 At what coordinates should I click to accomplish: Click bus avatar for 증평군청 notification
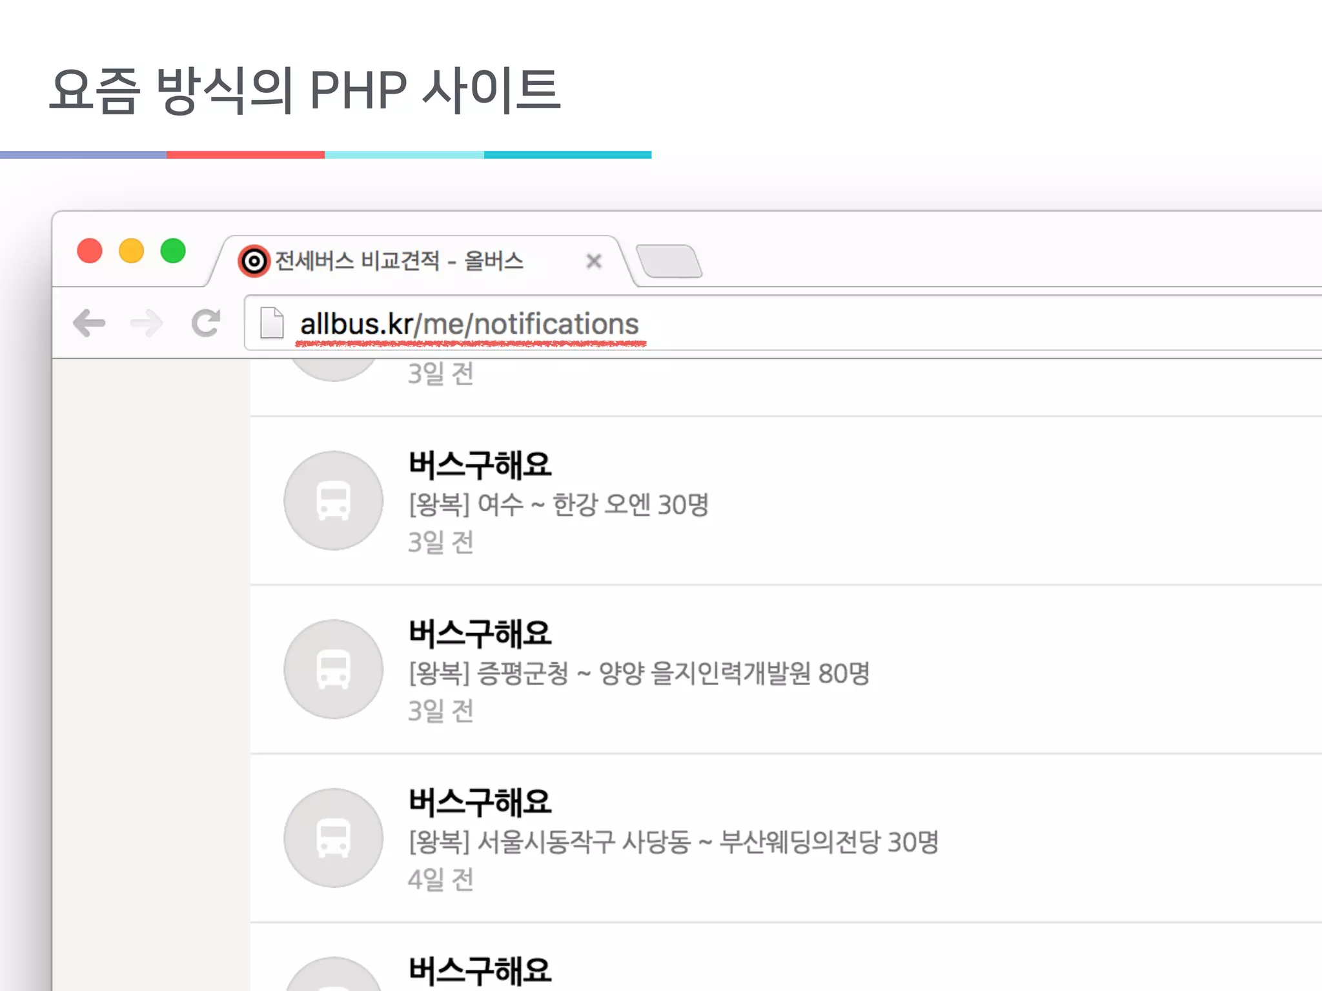click(334, 669)
